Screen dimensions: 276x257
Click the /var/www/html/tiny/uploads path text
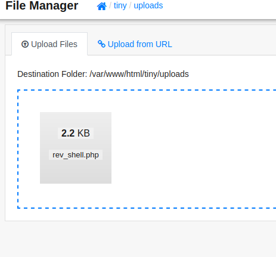[139, 74]
